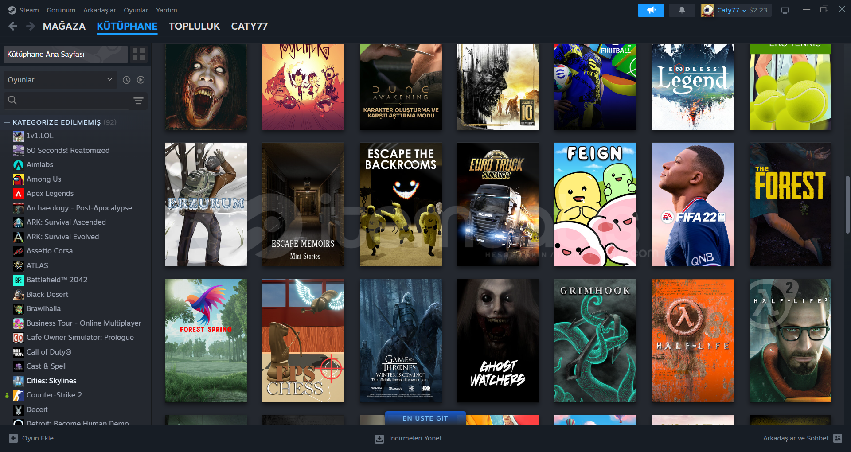Open the Yardım menu
Image resolution: width=851 pixels, height=452 pixels.
(x=167, y=10)
